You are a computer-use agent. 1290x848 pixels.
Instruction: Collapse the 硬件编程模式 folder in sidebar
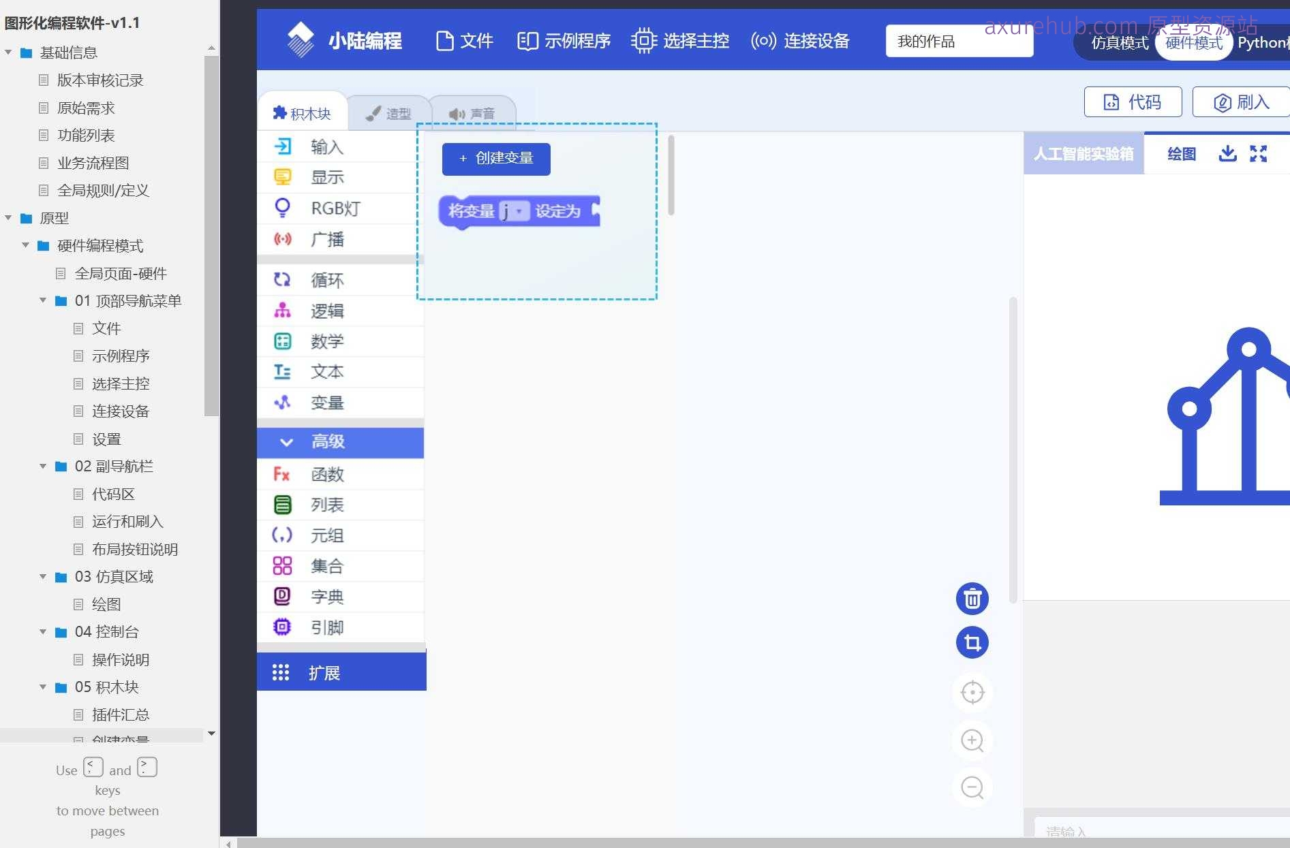26,246
